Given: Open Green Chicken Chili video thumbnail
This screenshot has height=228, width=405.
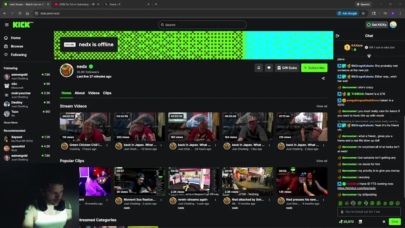Looking at the screenshot, I should 85,127.
